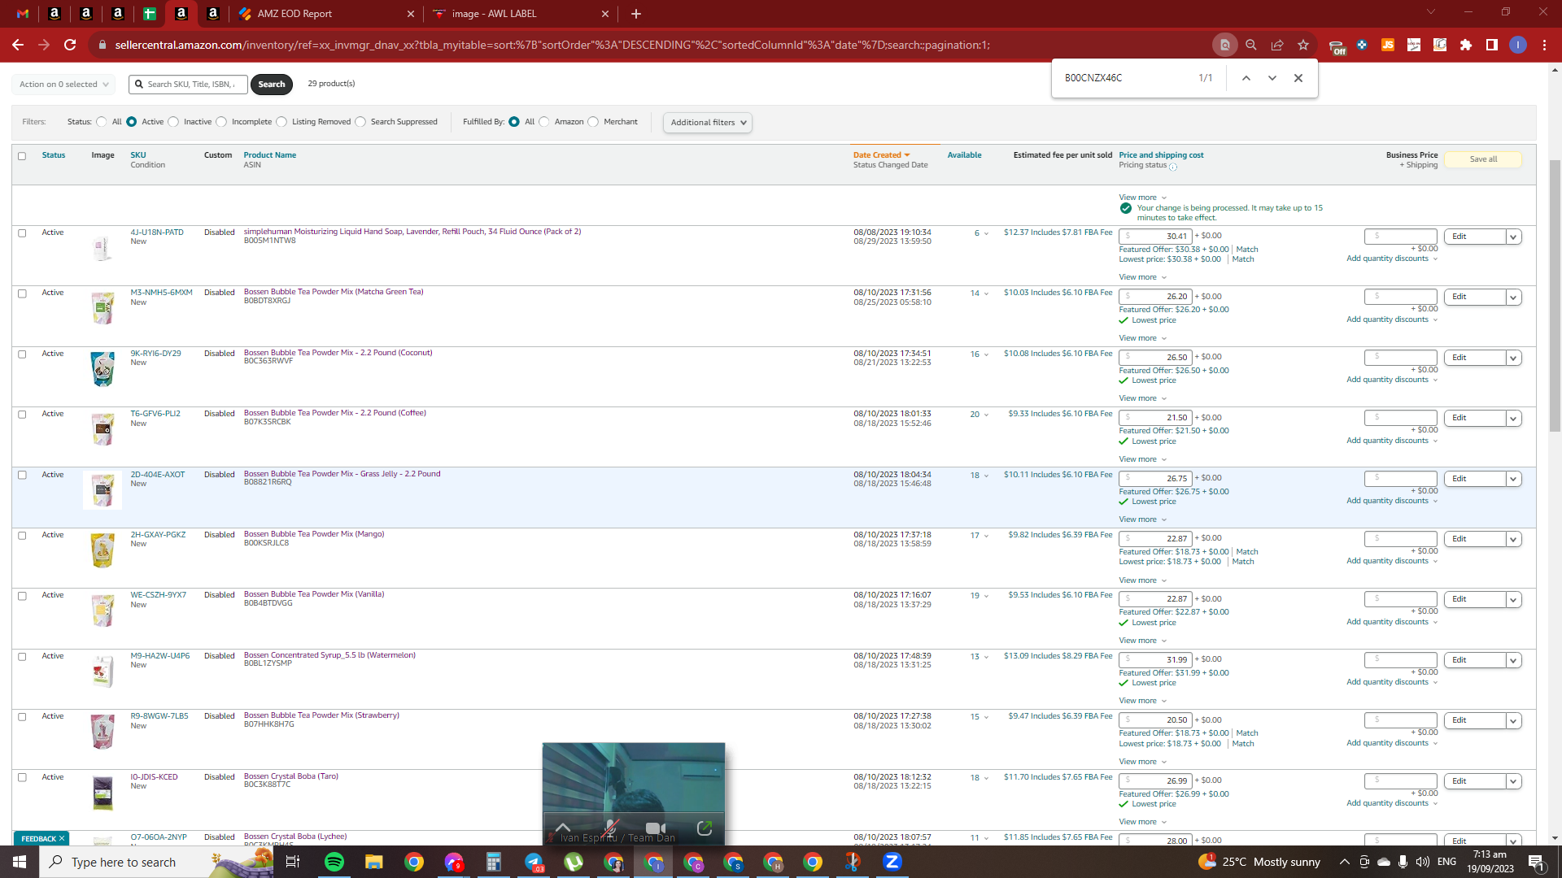
Task: Open Edit dropdown arrow for Coconut row
Action: tap(1513, 359)
